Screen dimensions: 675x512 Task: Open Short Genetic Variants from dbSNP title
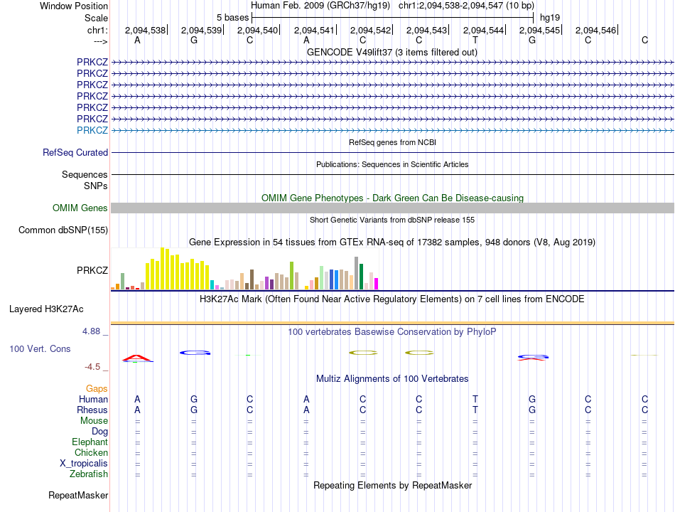click(392, 220)
